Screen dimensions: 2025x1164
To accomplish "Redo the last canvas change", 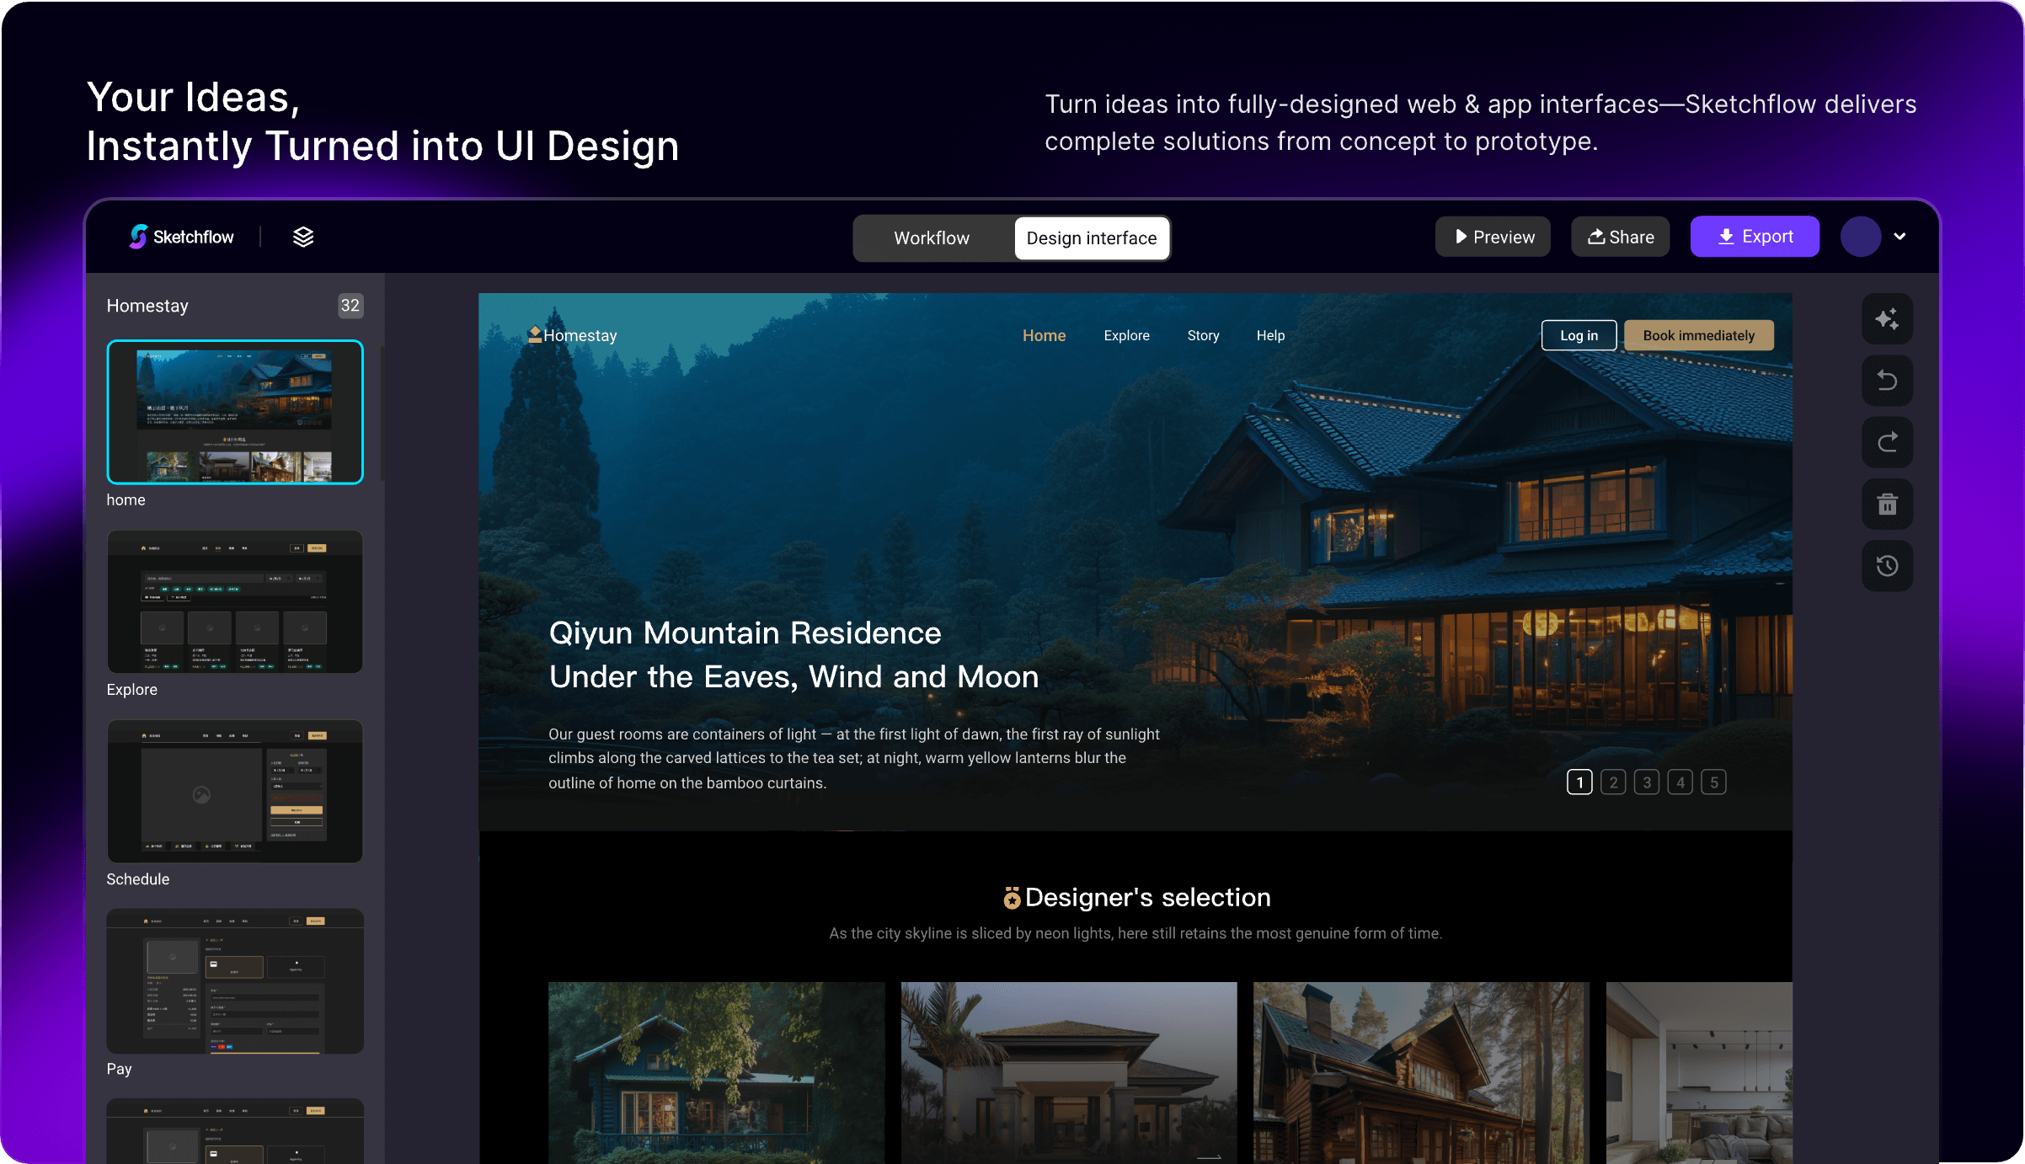I will [1888, 442].
